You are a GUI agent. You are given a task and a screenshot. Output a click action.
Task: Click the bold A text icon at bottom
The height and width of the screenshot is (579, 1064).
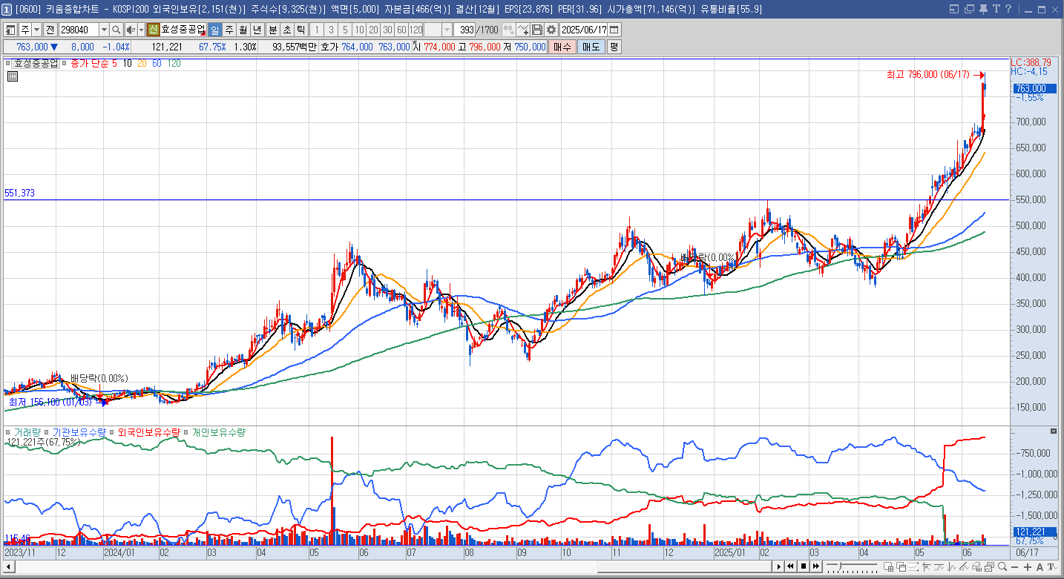click(x=1040, y=567)
